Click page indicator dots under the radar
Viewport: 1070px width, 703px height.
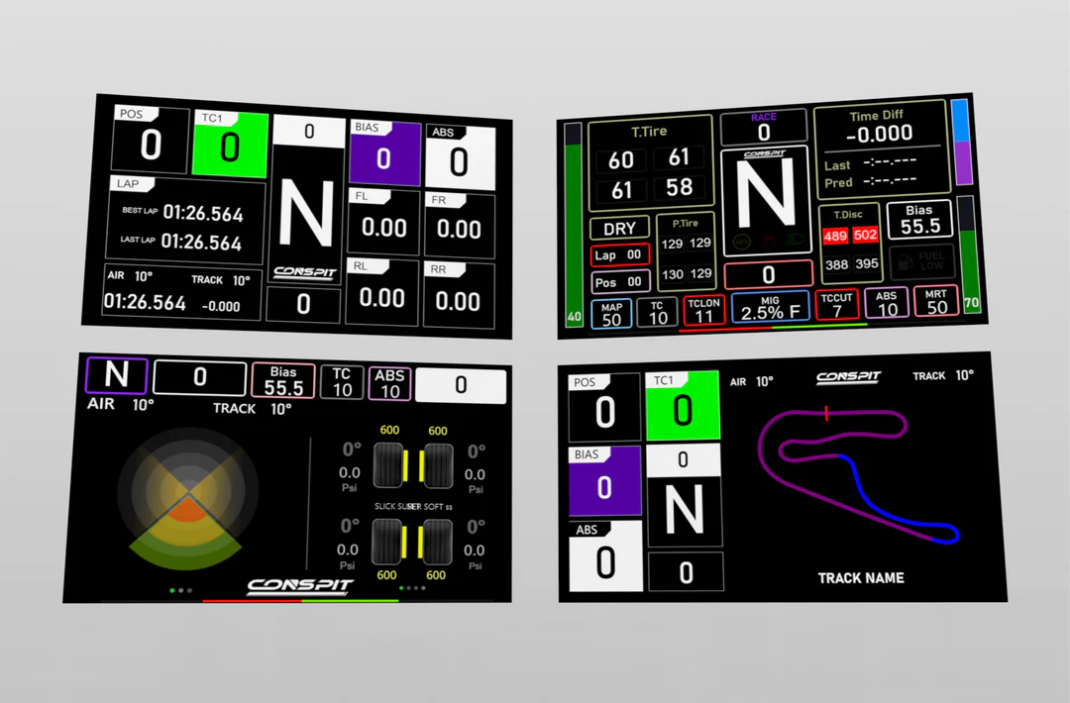(180, 590)
